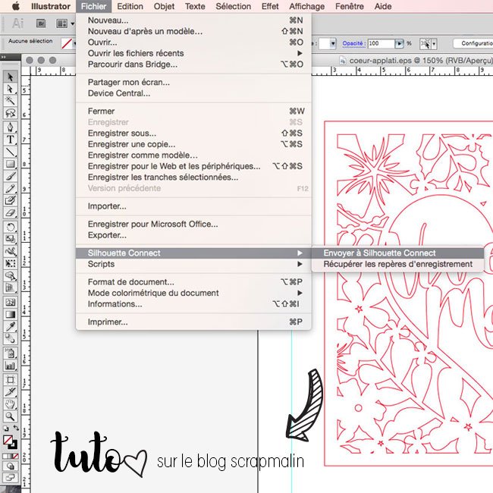This screenshot has width=493, height=493.
Task: Select the Artboard tool
Action: [10, 380]
